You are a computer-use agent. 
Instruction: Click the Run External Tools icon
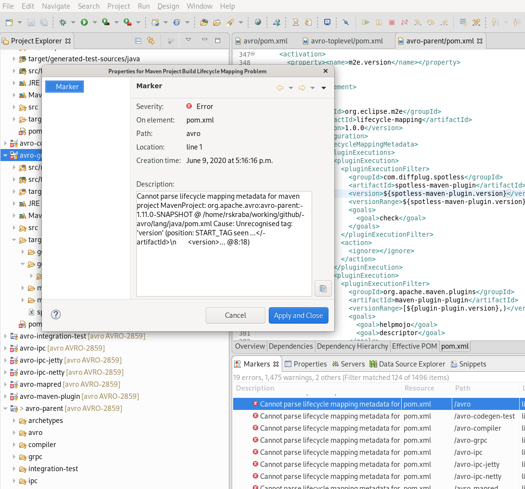[x=128, y=23]
